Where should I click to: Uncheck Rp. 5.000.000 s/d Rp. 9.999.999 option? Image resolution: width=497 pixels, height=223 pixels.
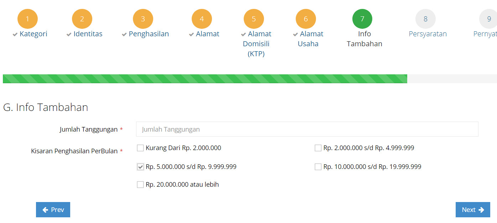click(x=140, y=167)
